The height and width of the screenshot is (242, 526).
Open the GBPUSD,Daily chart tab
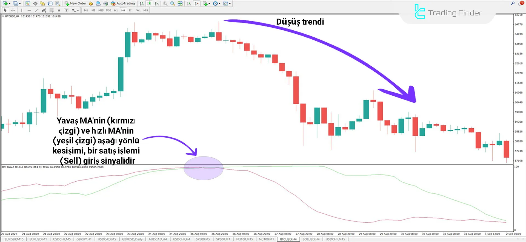pyautogui.click(x=132, y=239)
